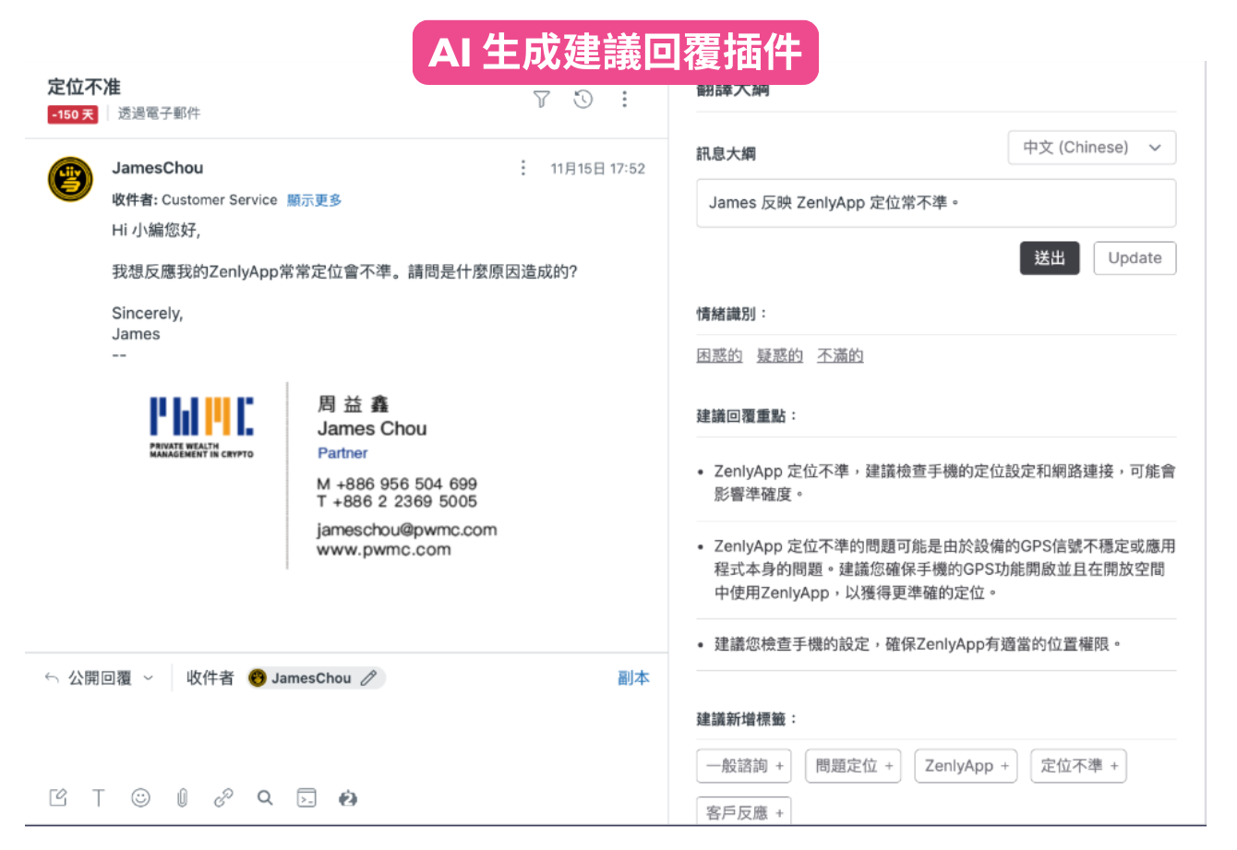Click 副本 CC link
The width and height of the screenshot is (1237, 850).
(x=633, y=677)
